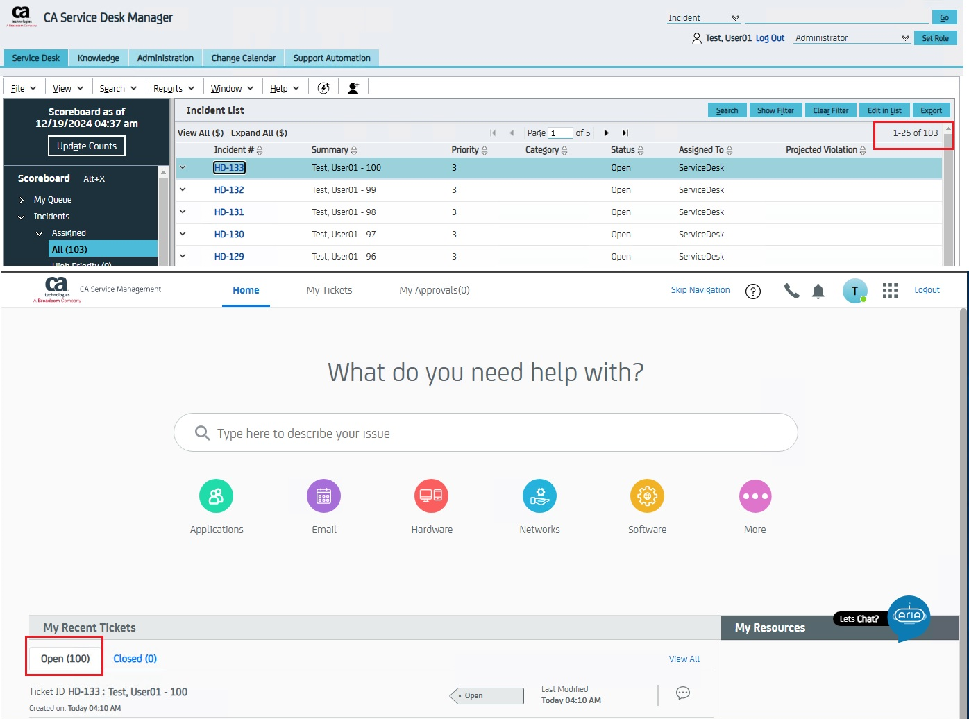Click the notification bell icon
Screen dimensions: 969x719
(x=818, y=291)
